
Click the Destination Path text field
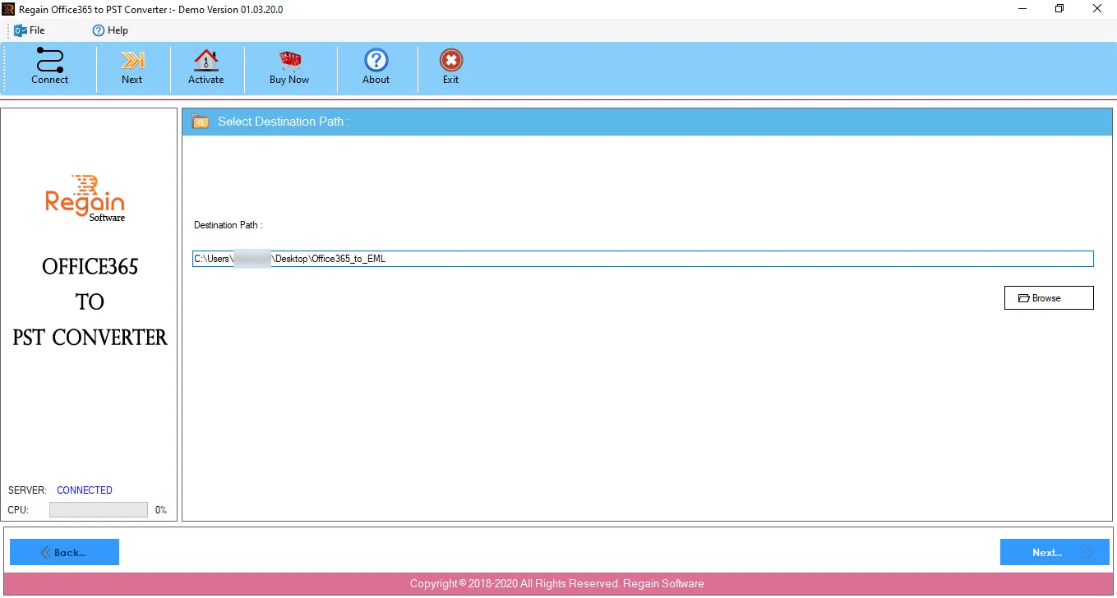pyautogui.click(x=643, y=259)
